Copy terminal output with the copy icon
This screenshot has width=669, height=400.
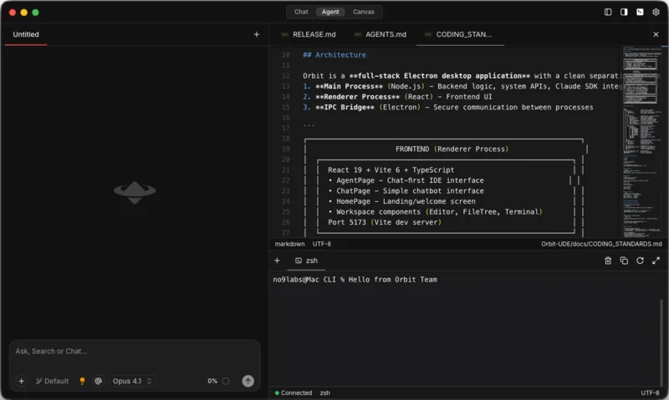click(x=624, y=261)
